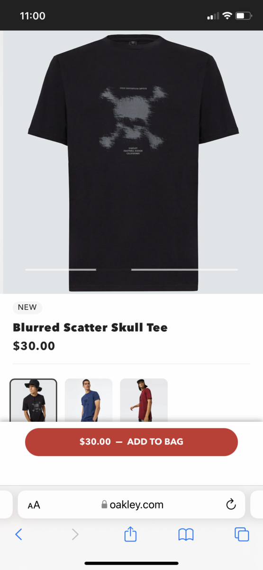Screen dimensions: 263x570
Task: Tap the Wi-Fi status icon
Action: (x=227, y=16)
